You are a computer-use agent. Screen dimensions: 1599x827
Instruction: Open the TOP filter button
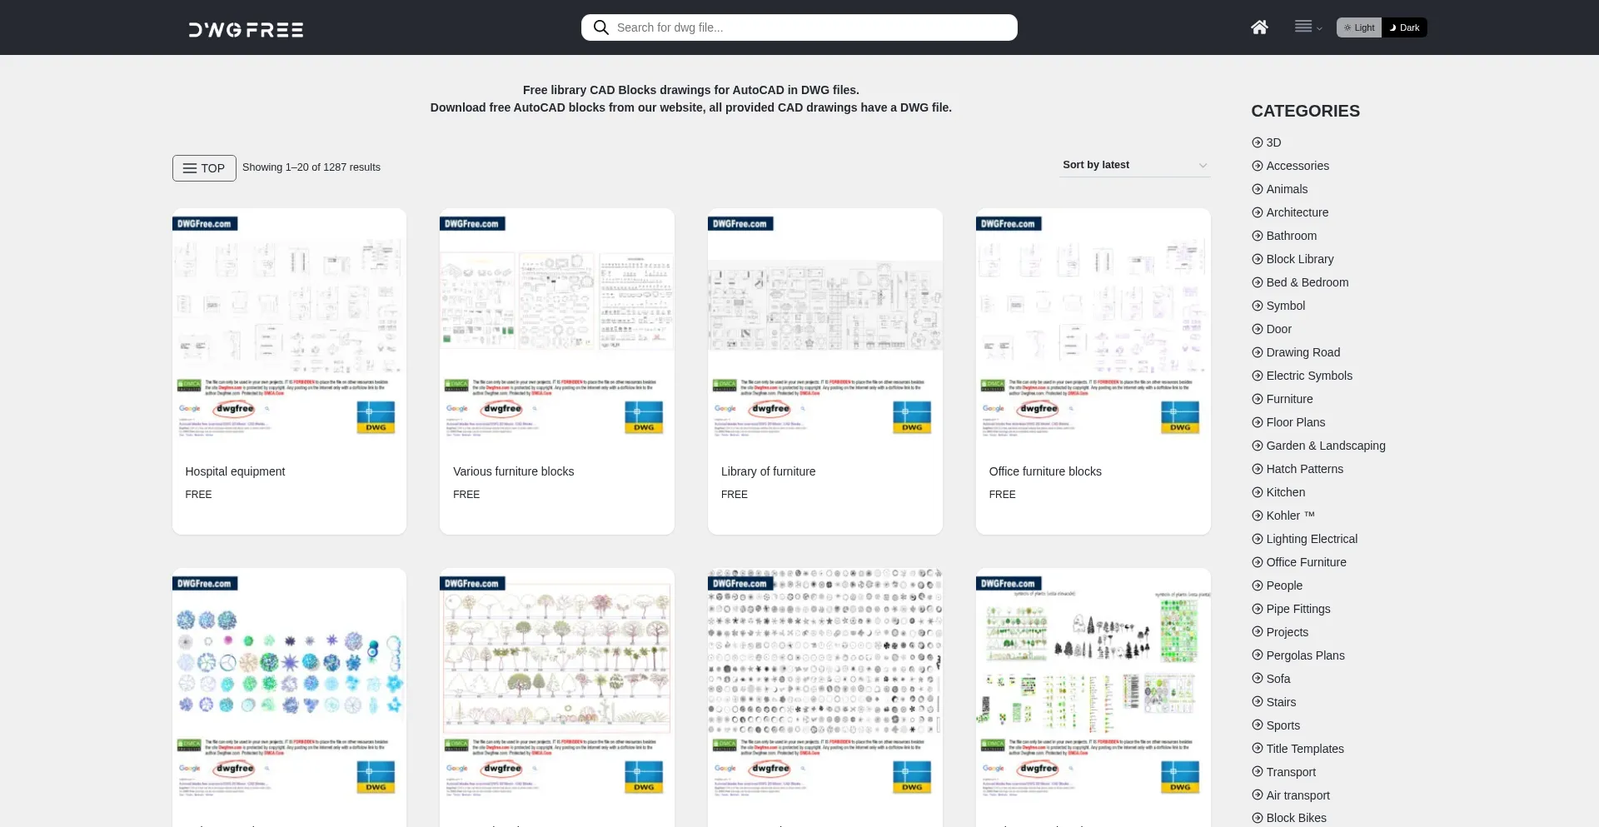click(x=204, y=168)
